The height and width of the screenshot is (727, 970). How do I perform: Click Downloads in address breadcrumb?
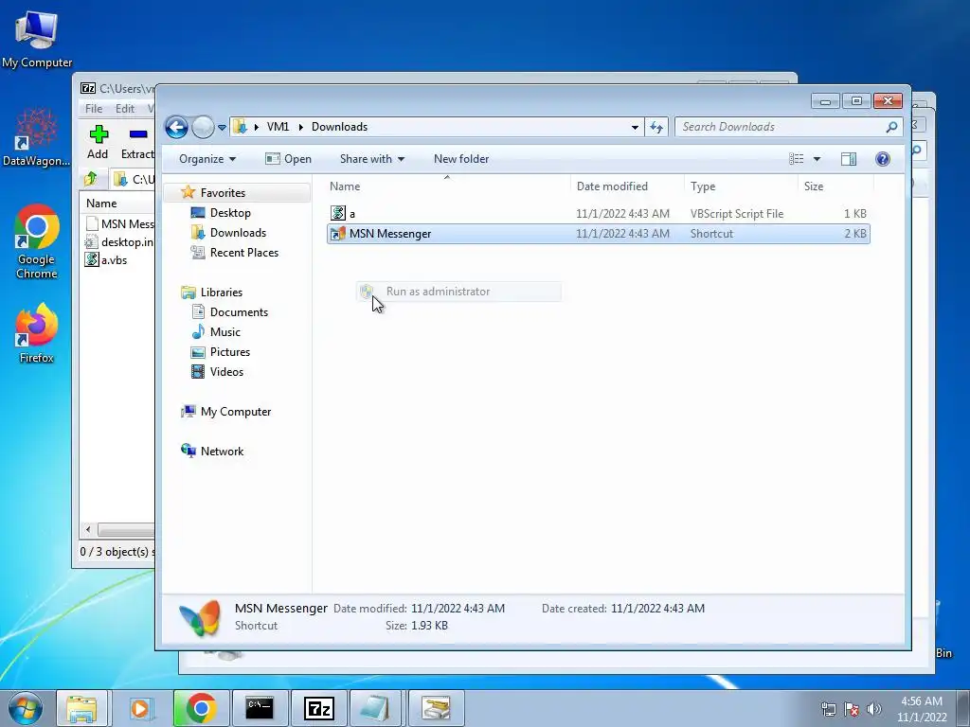(340, 127)
